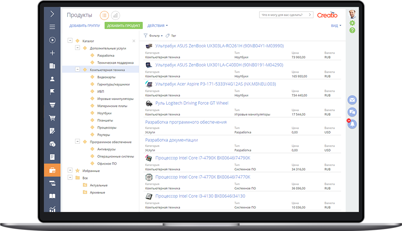Image resolution: width=402 pixels, height=231 pixels.
Task: Open Contacts person icon in sidebar
Action: pyautogui.click(x=52, y=79)
